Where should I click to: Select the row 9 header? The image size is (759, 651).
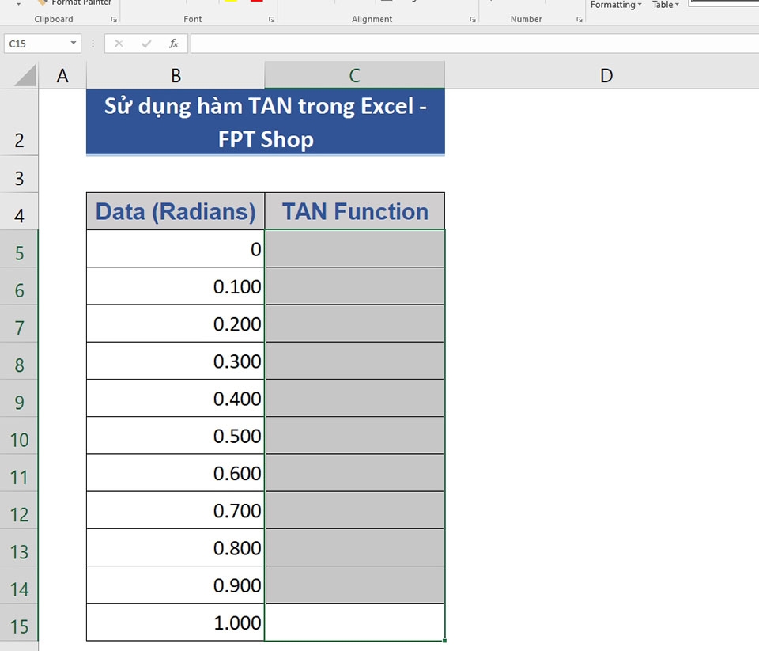(19, 402)
